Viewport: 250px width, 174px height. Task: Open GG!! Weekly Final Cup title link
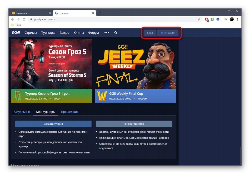click(x=126, y=94)
